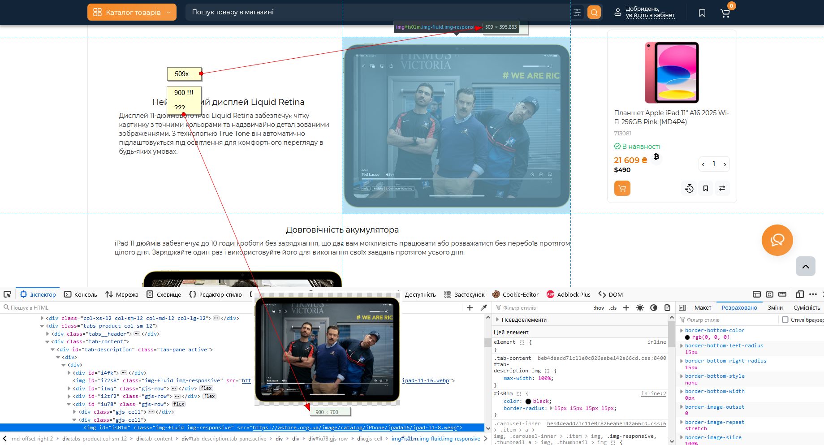Screen dimensions: 824x445
Task: Toggle the sidebar pane collapse icon
Action: [682, 307]
